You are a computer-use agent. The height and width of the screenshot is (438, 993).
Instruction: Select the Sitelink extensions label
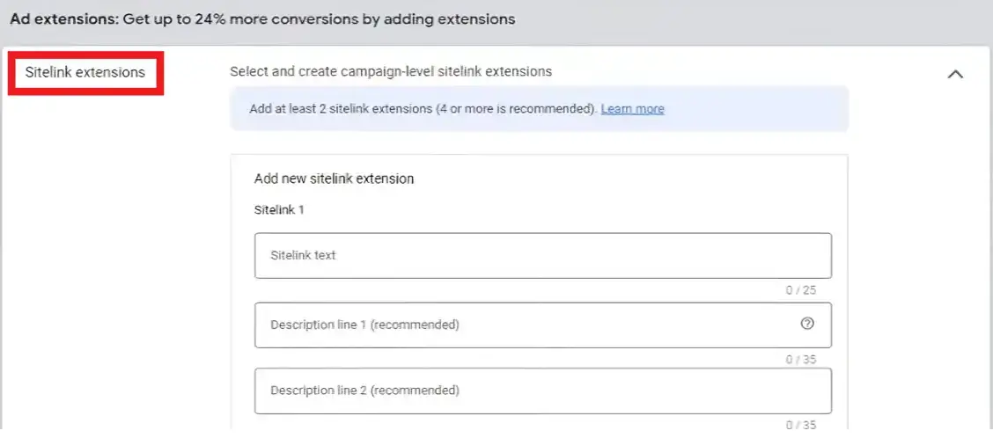[x=85, y=73]
